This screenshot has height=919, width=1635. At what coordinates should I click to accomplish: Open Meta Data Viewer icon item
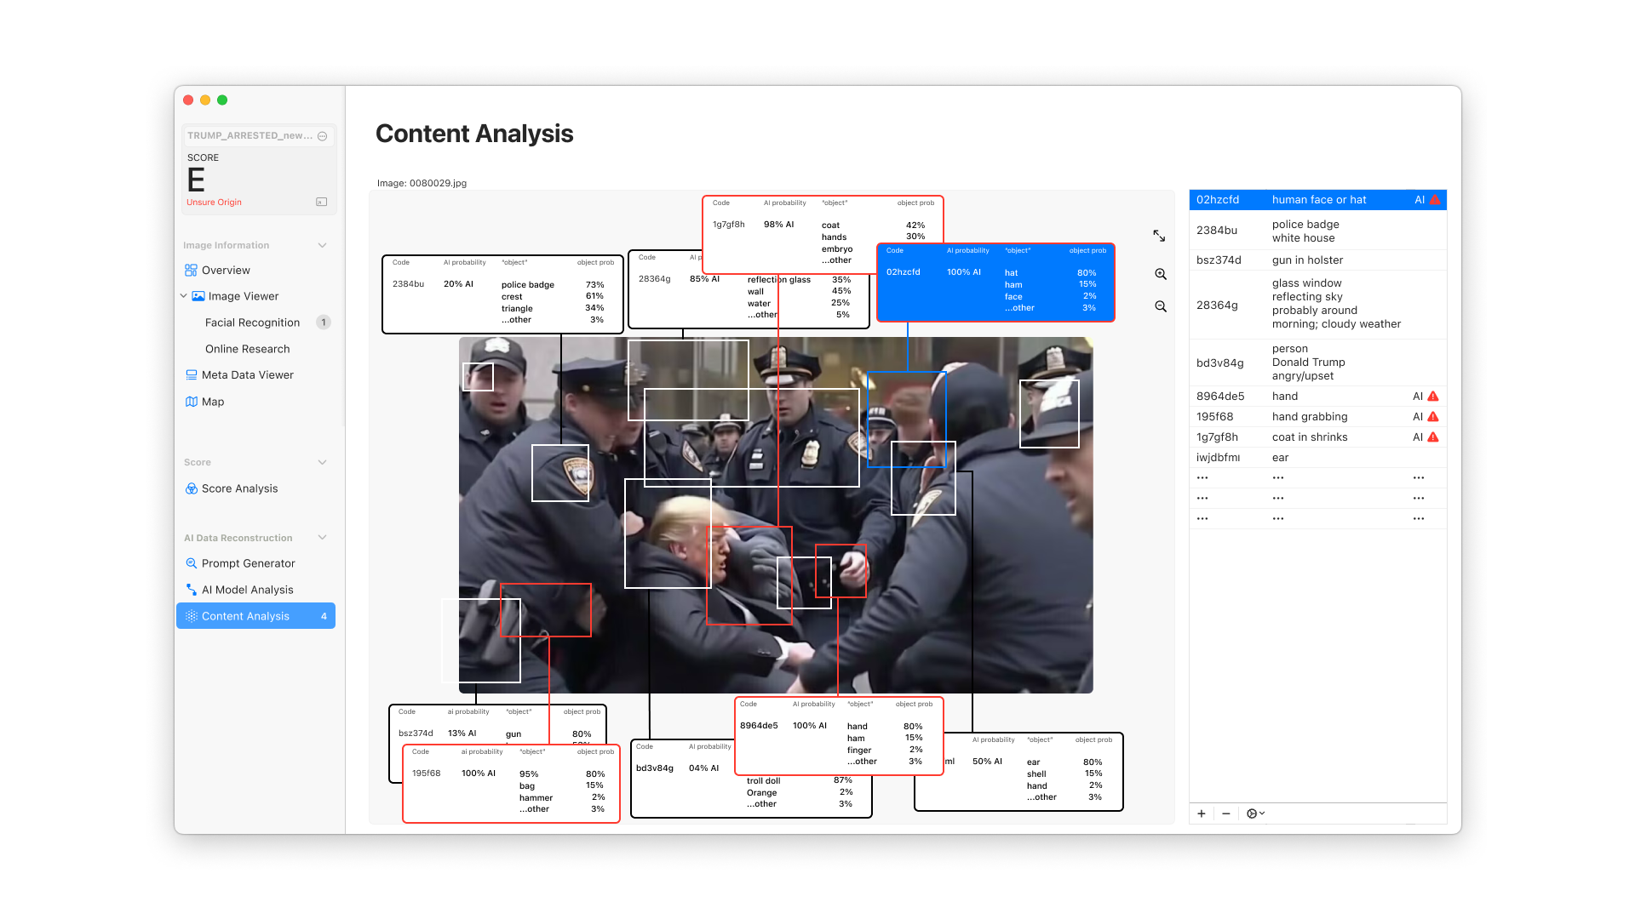[x=192, y=374]
